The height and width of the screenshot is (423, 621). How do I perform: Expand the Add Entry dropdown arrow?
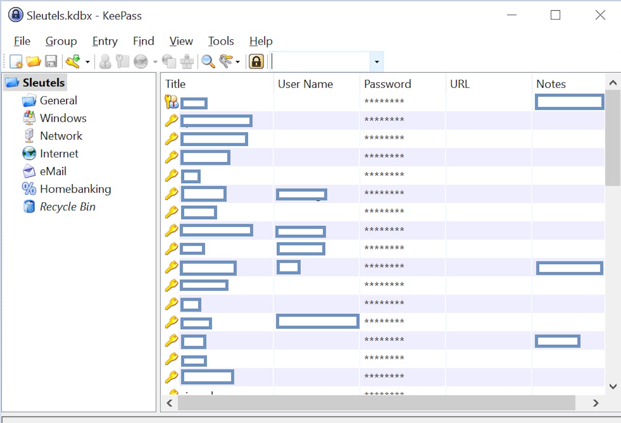(88, 62)
